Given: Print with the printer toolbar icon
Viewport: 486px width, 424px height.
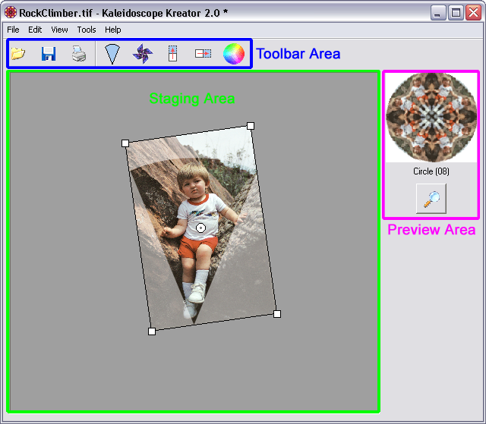Looking at the screenshot, I should (x=79, y=54).
